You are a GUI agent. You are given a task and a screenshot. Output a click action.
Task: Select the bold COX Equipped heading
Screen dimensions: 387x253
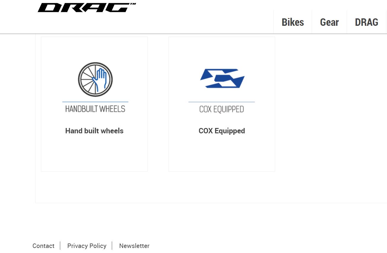[x=222, y=131]
